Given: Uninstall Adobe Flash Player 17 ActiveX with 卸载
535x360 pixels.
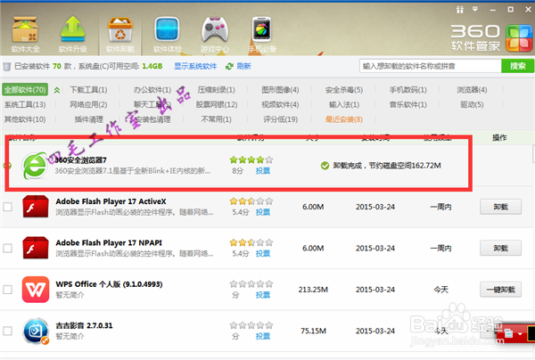Looking at the screenshot, I should coord(500,207).
